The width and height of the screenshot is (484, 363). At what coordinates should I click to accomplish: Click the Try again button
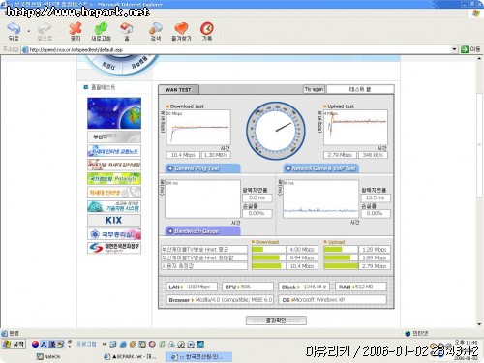[314, 89]
